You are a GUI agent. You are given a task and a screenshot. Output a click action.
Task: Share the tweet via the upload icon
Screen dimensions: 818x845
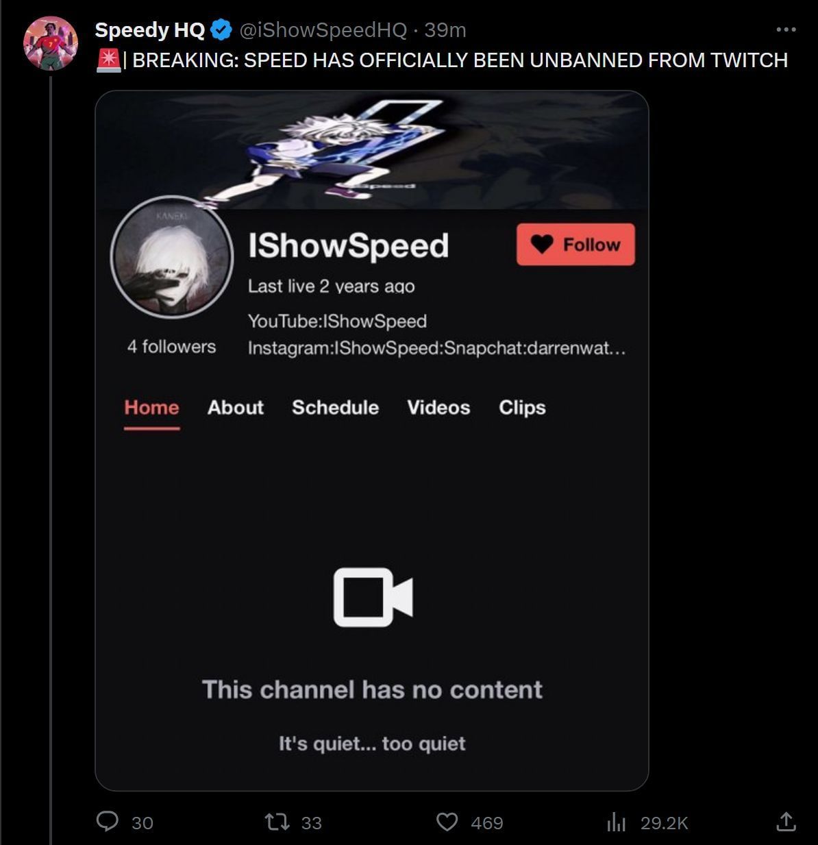(788, 822)
